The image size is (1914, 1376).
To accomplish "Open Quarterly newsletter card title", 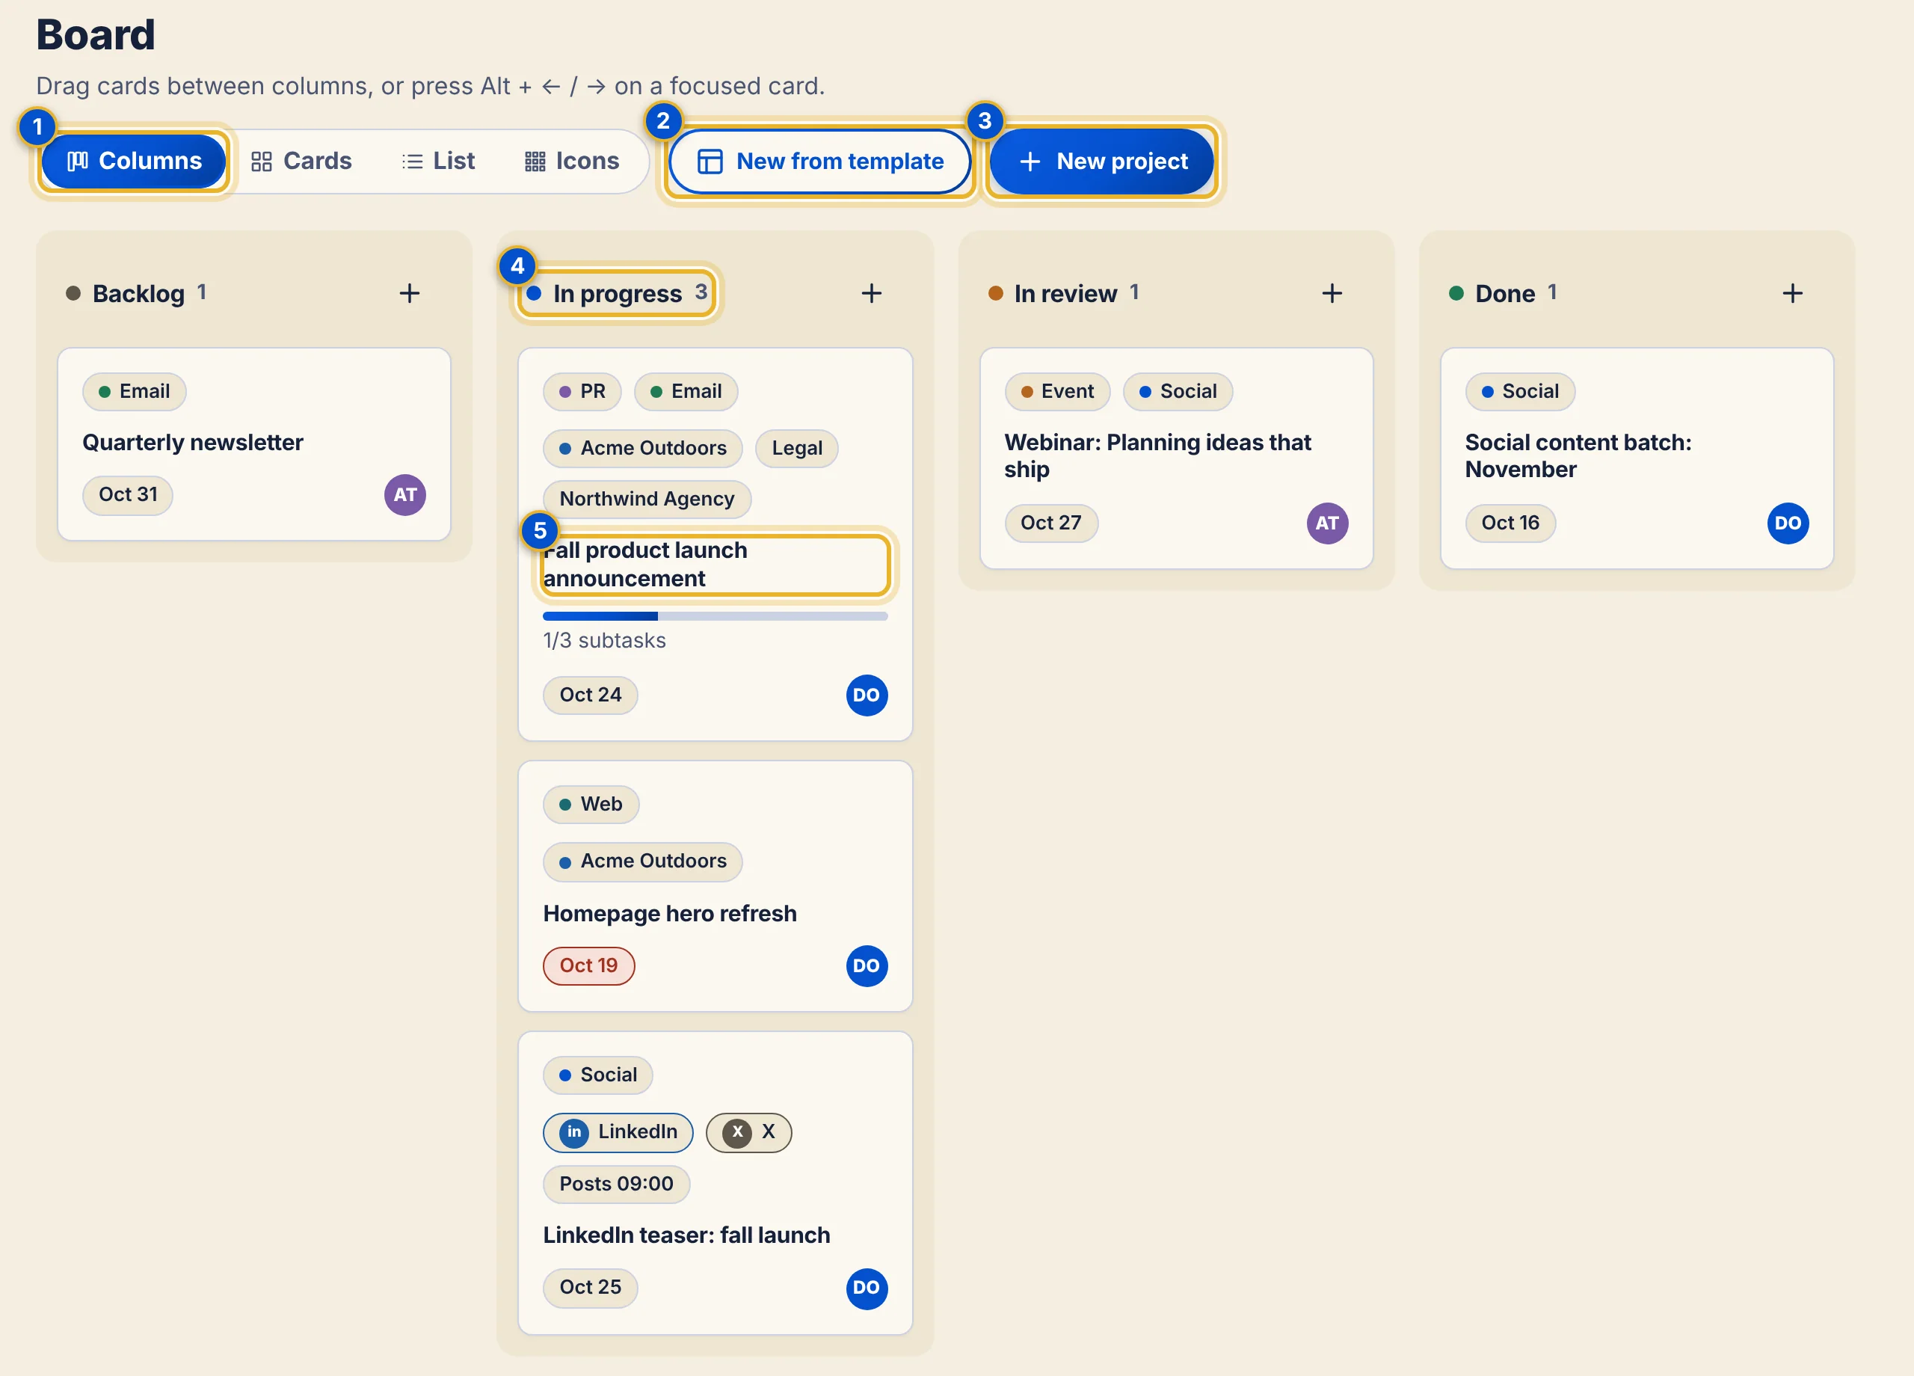I will coord(192,443).
